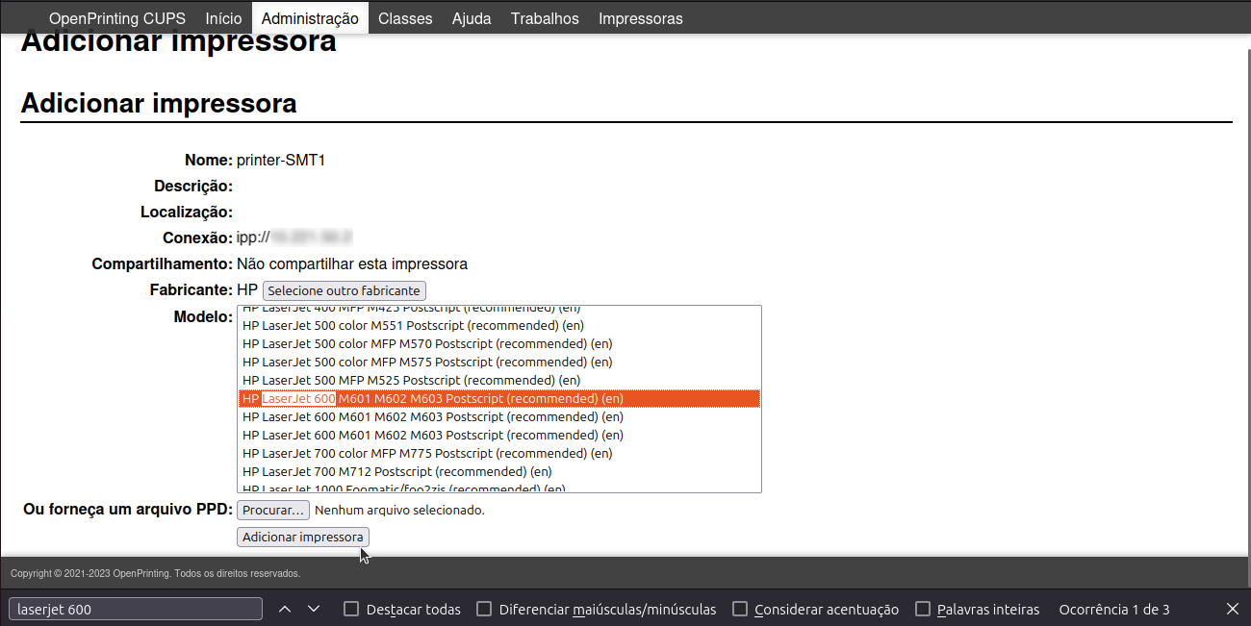
Task: Select HP LaserJet 500 color MFP M570
Action: click(499, 343)
